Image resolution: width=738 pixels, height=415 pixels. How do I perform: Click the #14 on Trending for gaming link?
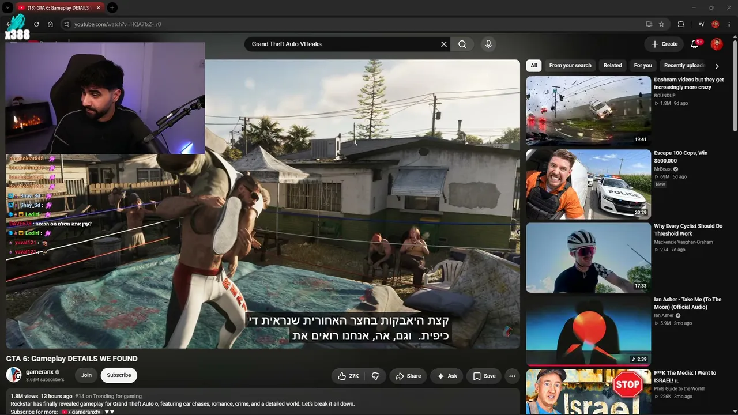(108, 397)
